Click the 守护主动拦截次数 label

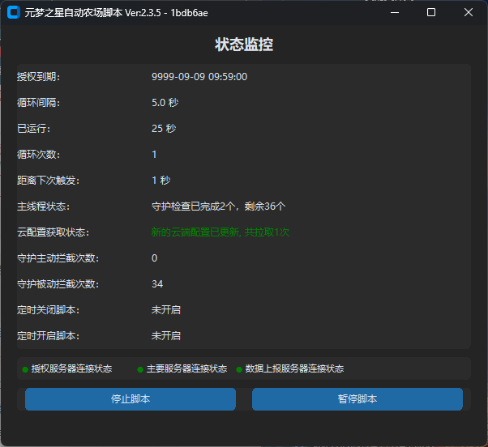pos(58,258)
